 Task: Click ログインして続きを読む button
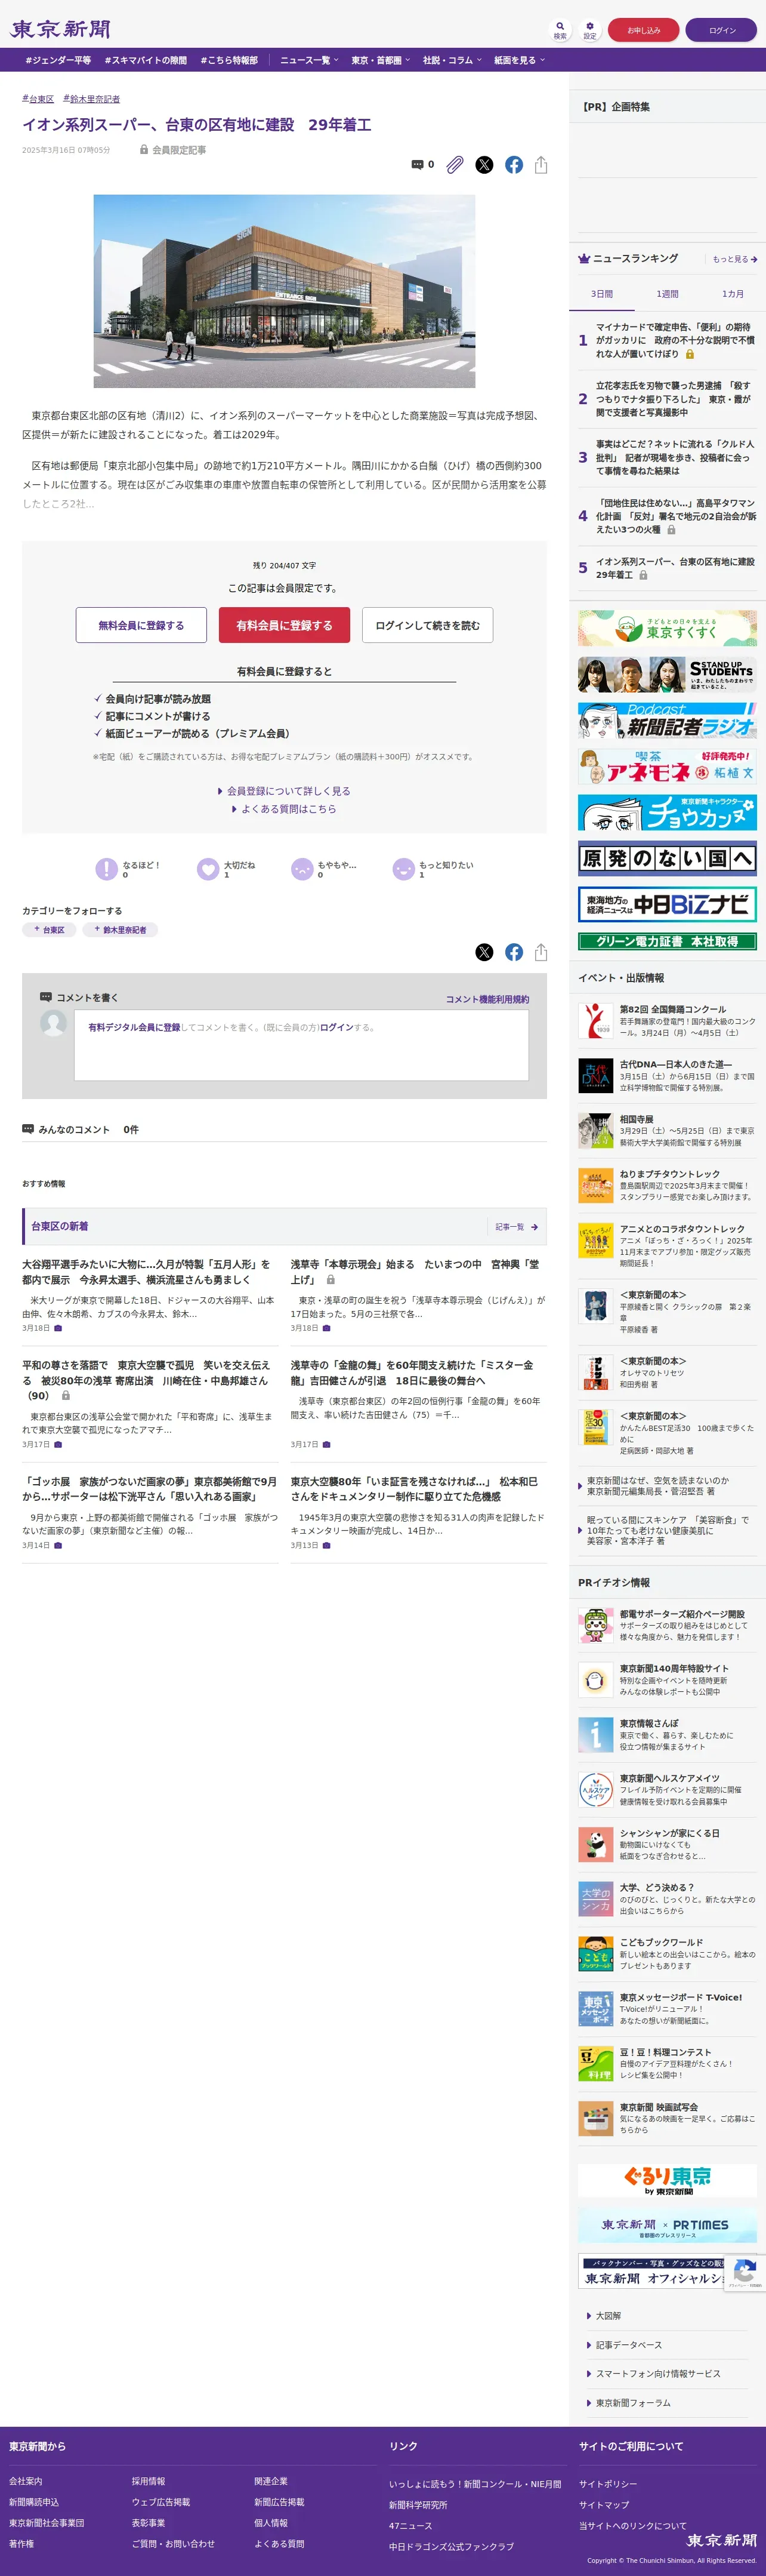click(x=427, y=625)
